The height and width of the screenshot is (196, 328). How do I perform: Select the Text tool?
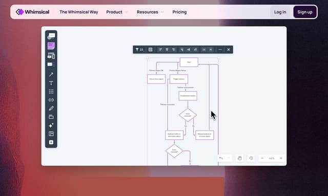click(51, 83)
